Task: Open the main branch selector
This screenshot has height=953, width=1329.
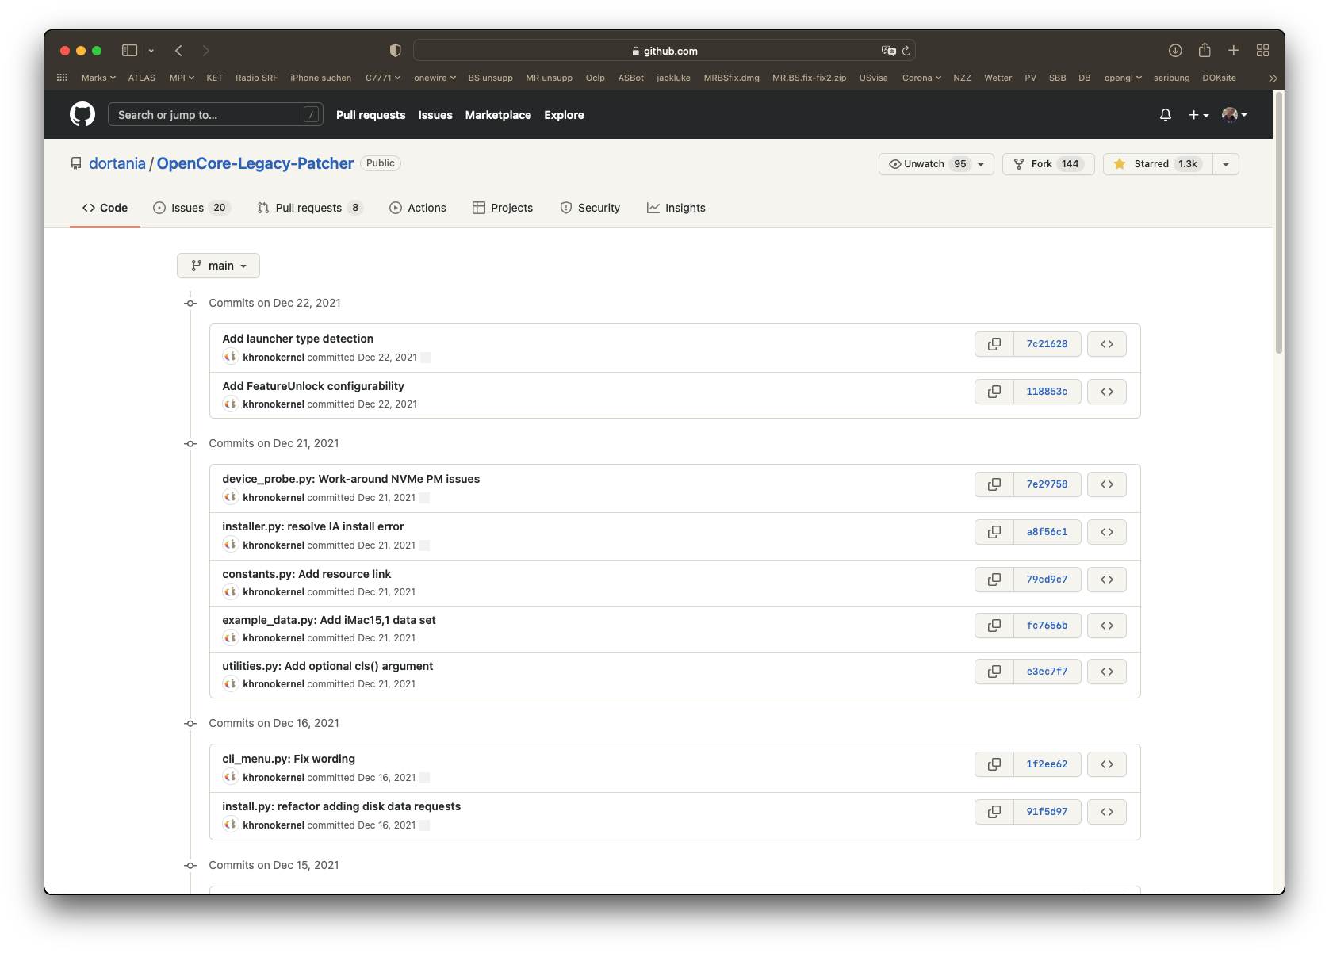Action: tap(218, 266)
